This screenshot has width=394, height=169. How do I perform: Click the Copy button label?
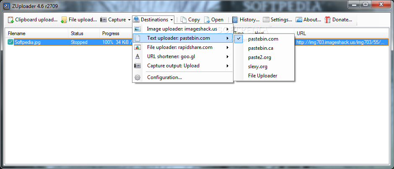click(x=194, y=20)
